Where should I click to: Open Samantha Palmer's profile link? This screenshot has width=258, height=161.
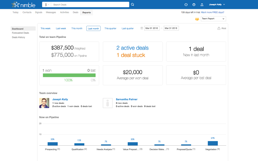coord(127,99)
